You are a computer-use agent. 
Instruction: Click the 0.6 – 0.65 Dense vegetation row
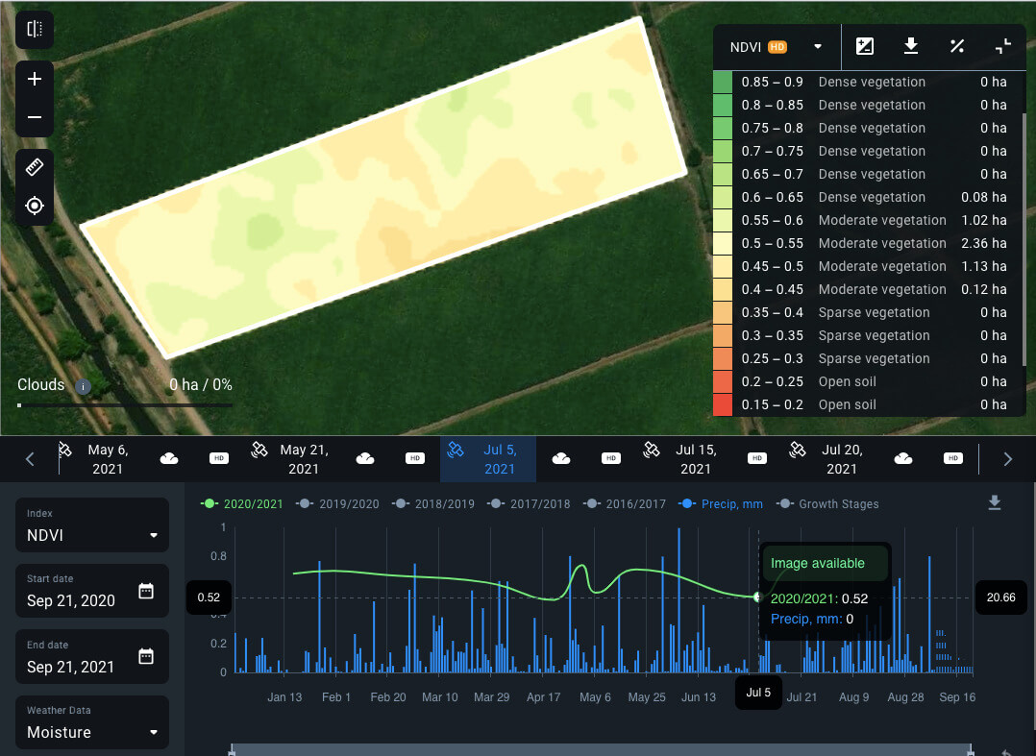pyautogui.click(x=869, y=198)
